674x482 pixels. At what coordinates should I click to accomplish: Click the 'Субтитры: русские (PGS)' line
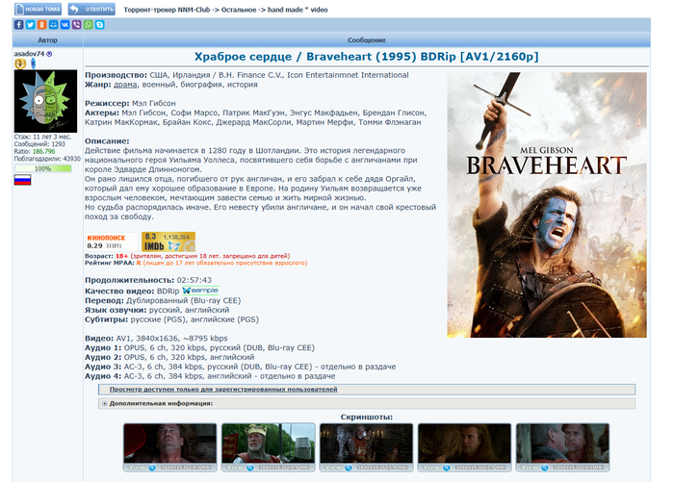pos(172,319)
